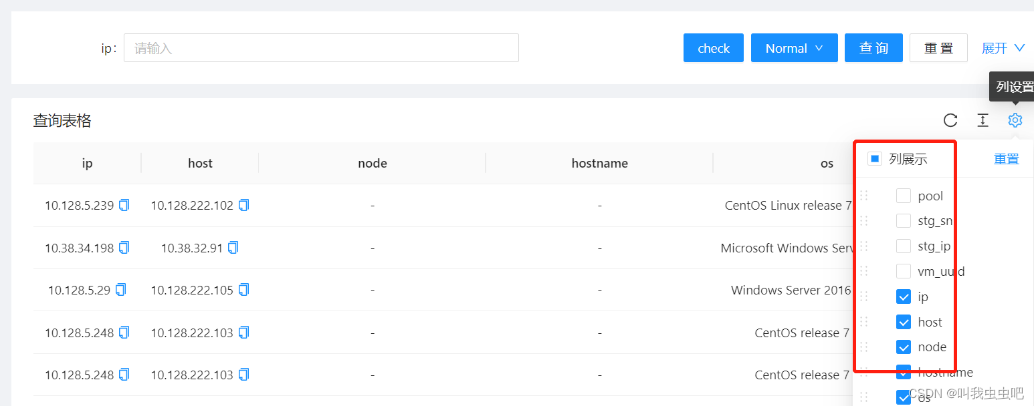
Task: Open the column settings gear icon
Action: 1015,120
